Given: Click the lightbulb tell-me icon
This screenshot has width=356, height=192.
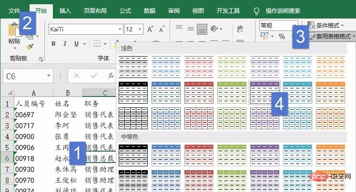Looking at the screenshot, I should pyautogui.click(x=256, y=11).
